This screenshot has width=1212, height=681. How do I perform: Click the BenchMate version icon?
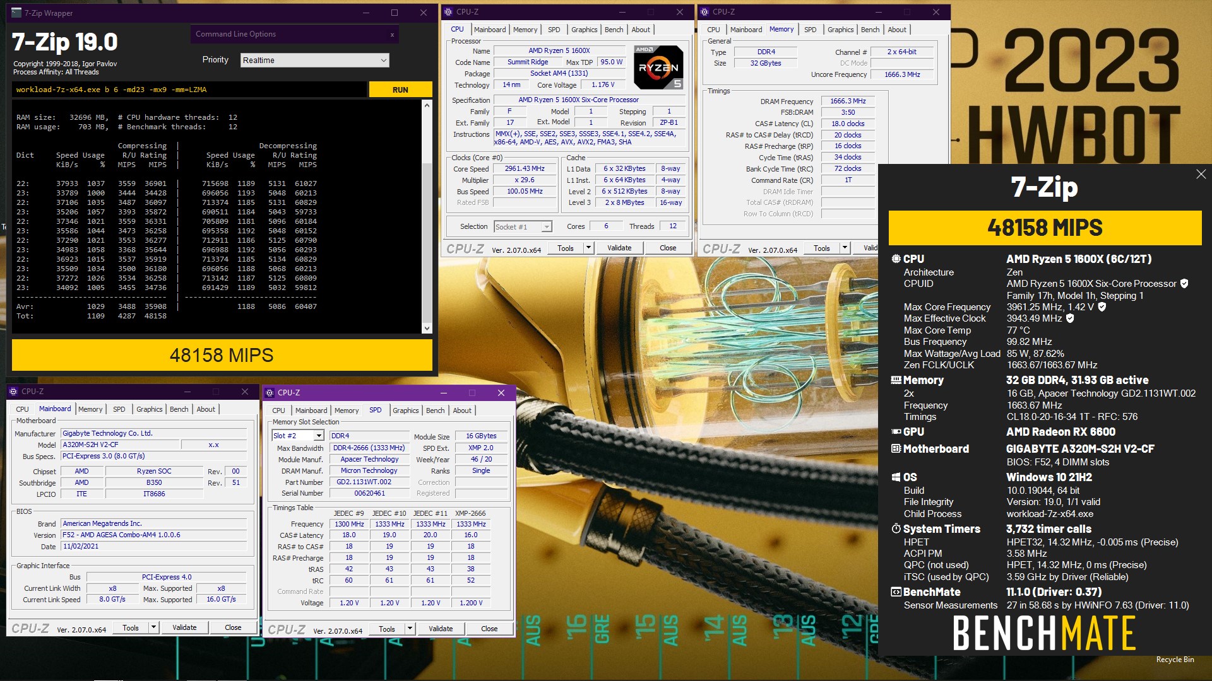point(896,592)
